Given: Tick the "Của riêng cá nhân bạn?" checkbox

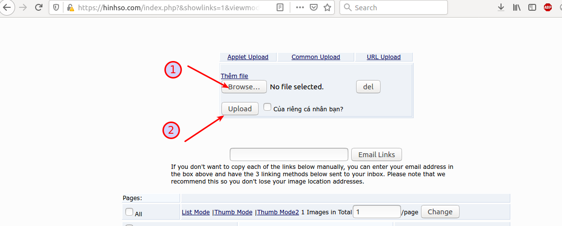Looking at the screenshot, I should pyautogui.click(x=267, y=107).
